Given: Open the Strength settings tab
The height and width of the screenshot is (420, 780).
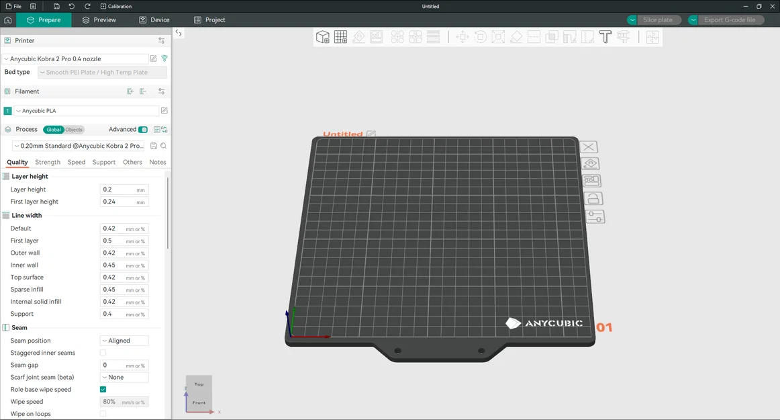Looking at the screenshot, I should 48,162.
